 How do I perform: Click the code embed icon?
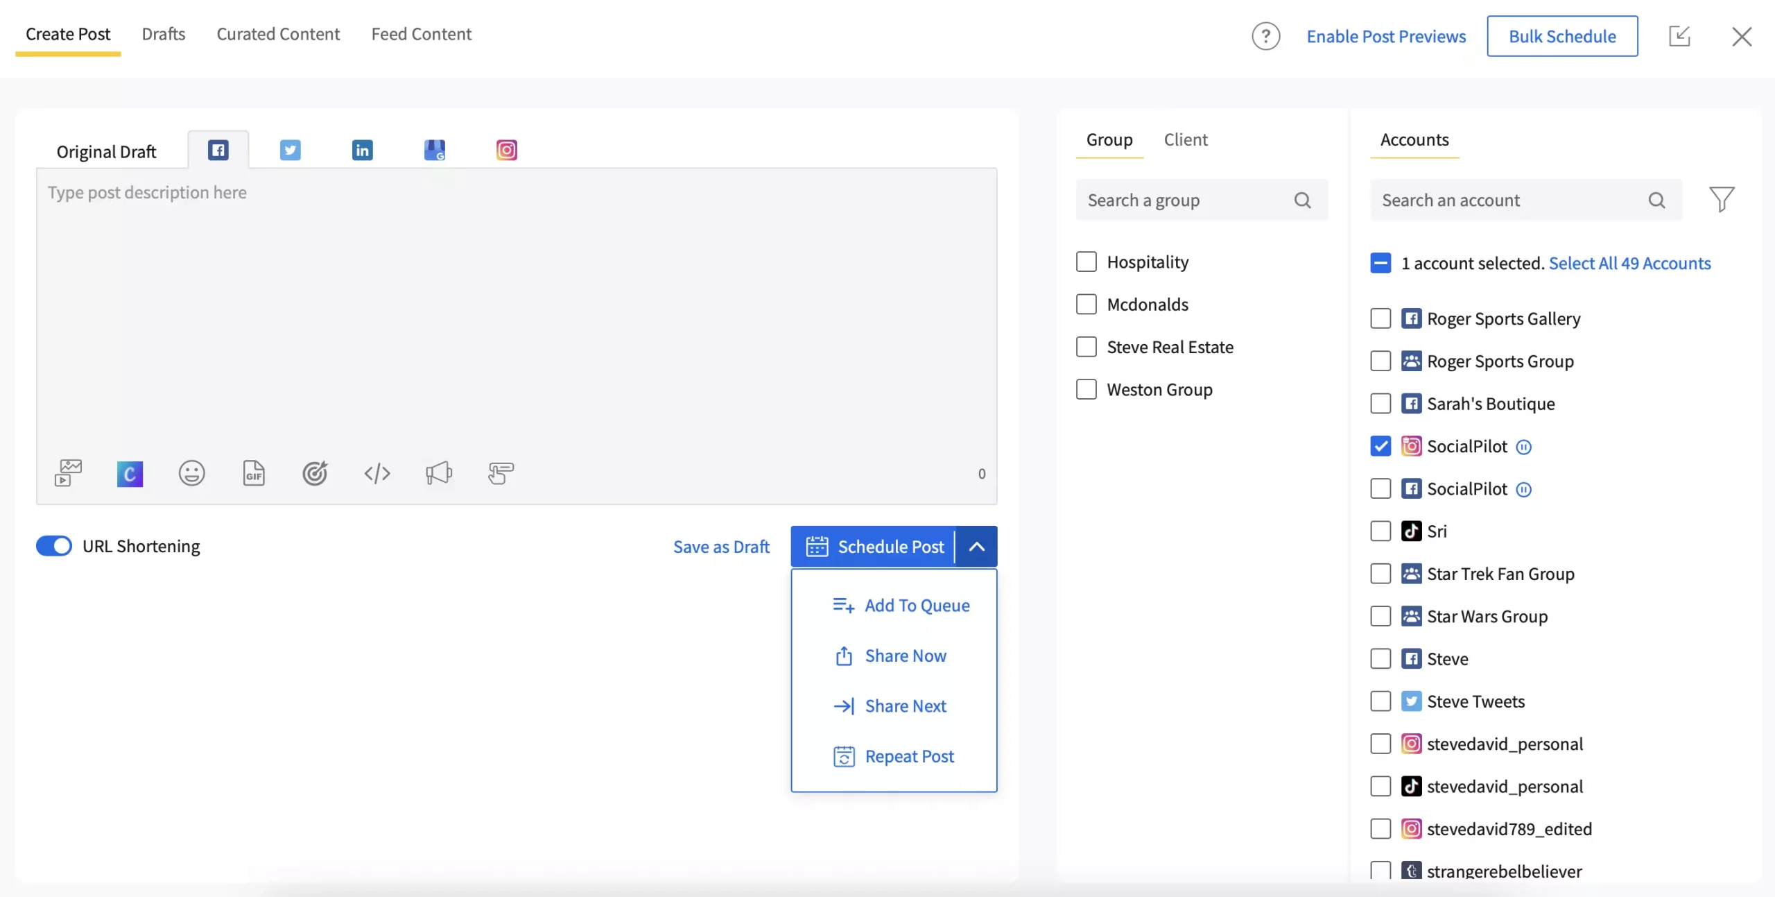377,472
